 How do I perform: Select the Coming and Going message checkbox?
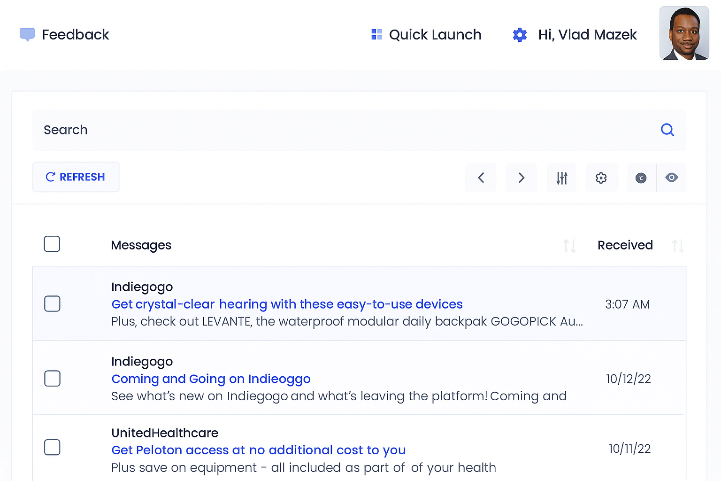[52, 379]
